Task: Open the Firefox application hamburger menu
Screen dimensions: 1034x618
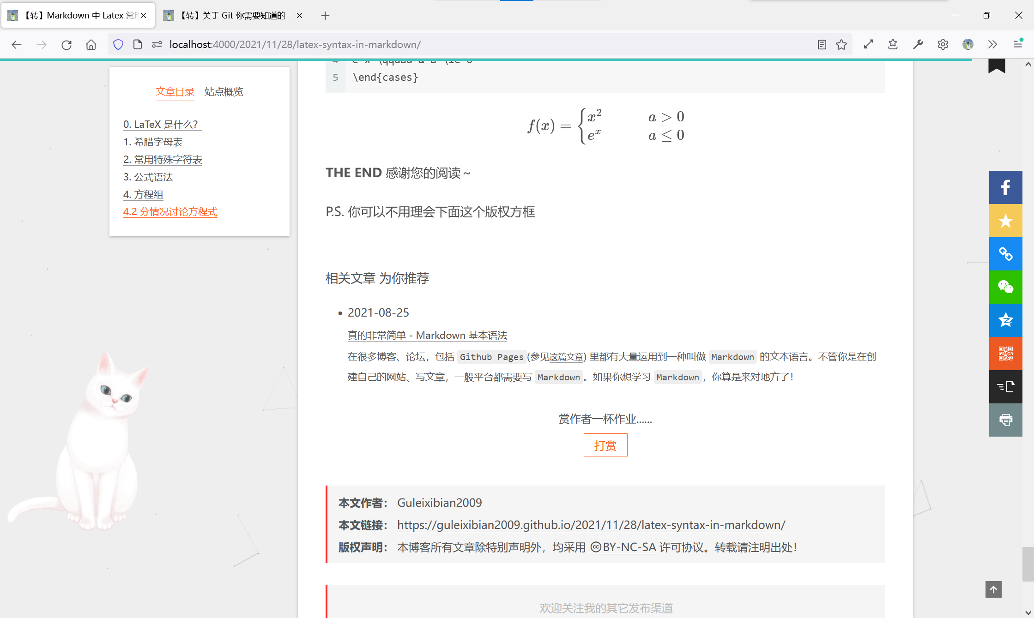Action: tap(1017, 44)
